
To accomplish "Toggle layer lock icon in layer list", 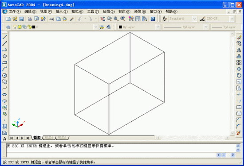I will (x=30, y=27).
